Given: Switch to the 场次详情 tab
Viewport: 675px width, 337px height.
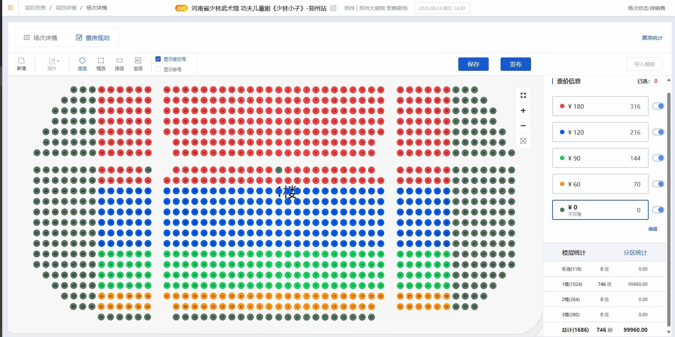Looking at the screenshot, I should coord(41,38).
